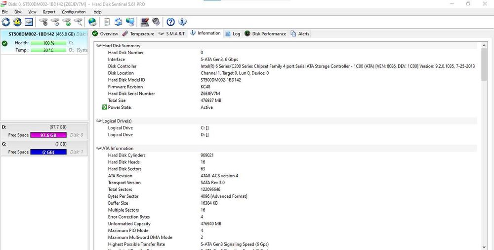Click the monitor with red pen icon
Image resolution: width=494 pixels, height=250 pixels.
(145, 22)
